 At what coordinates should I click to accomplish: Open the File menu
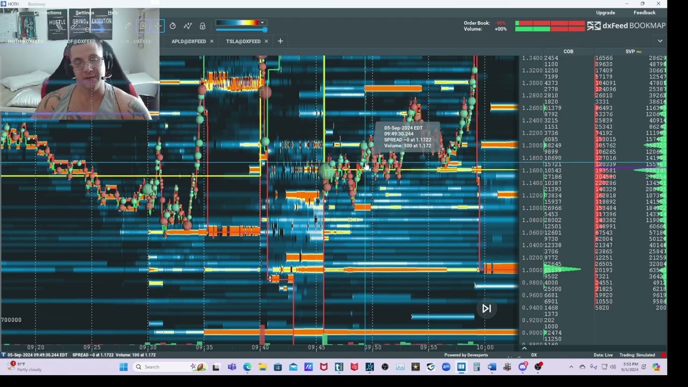click(15, 13)
